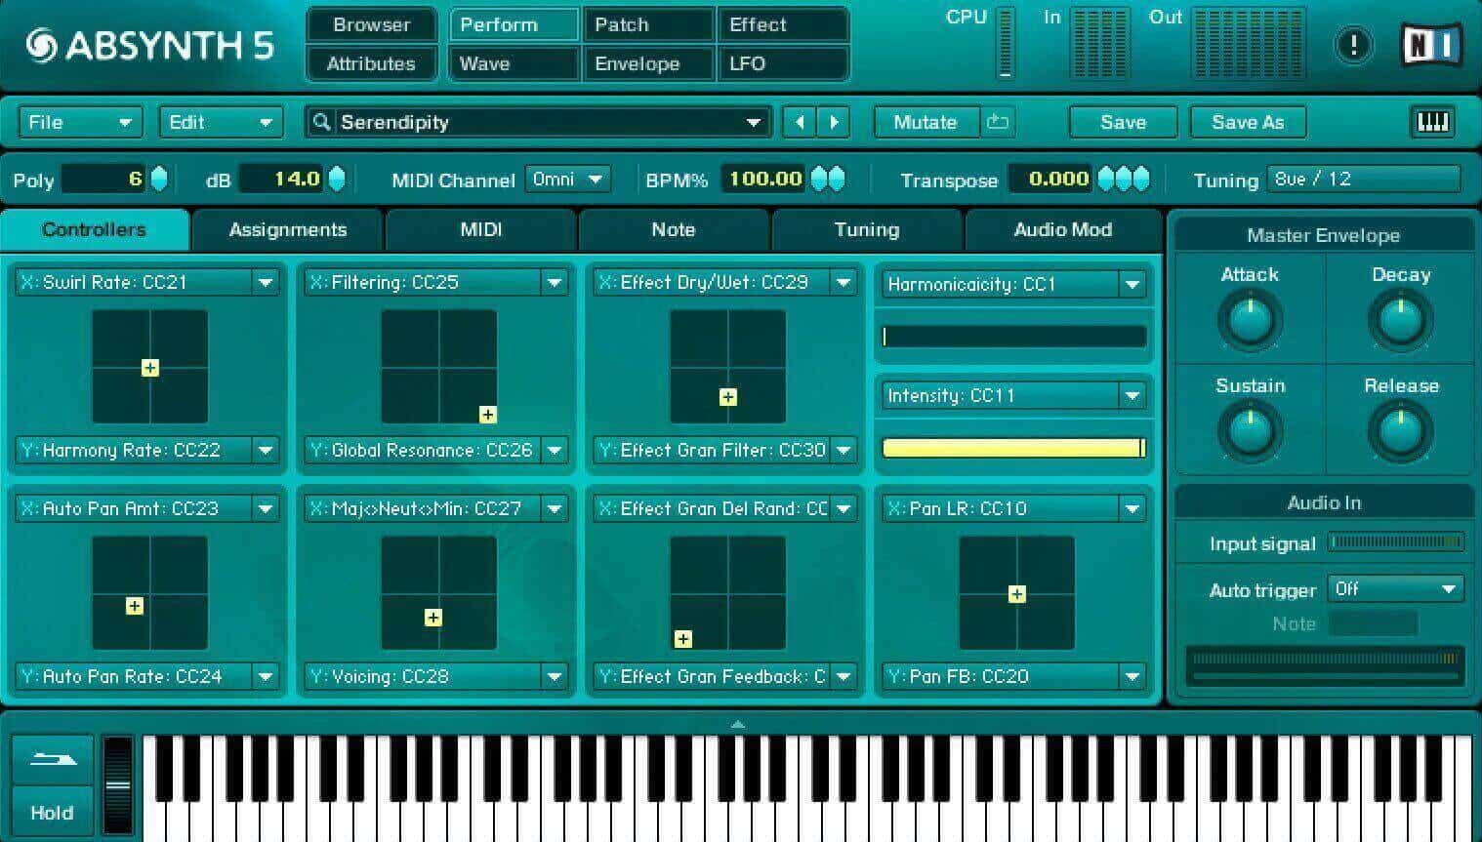This screenshot has width=1482, height=842.
Task: Expand the X: Swirl Rate: CC21 dropdown
Action: point(266,282)
